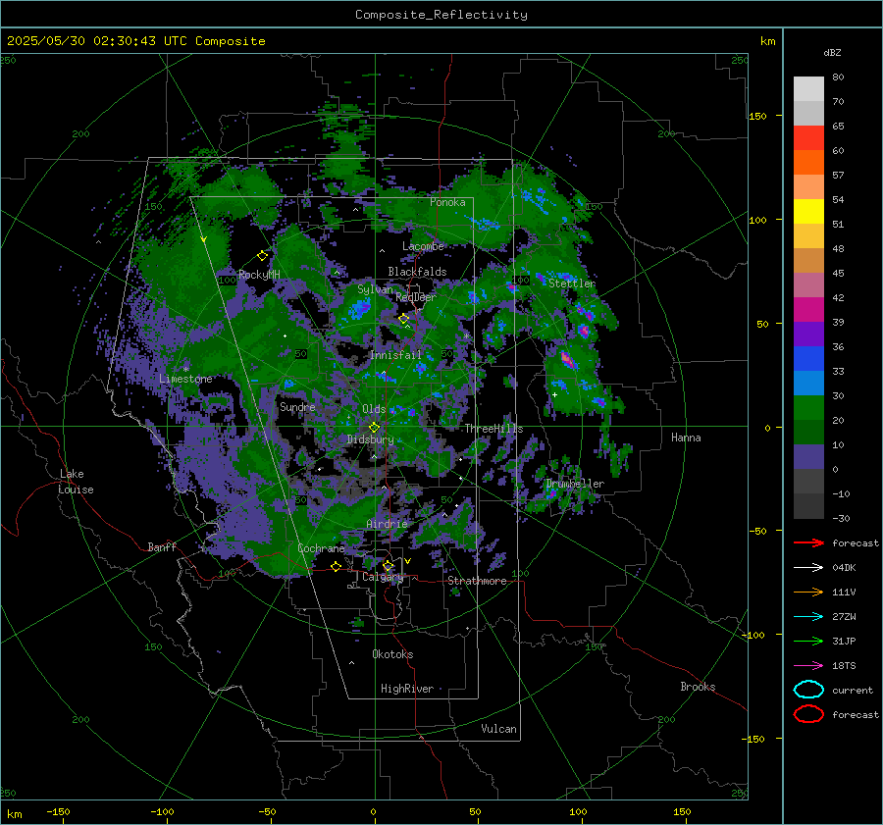
Task: Click the magenta 39-42 dBZ color swatch
Action: [x=808, y=310]
